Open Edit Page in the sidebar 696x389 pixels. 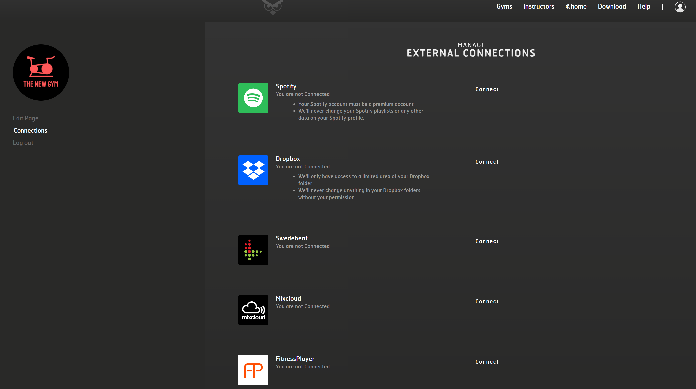[26, 118]
